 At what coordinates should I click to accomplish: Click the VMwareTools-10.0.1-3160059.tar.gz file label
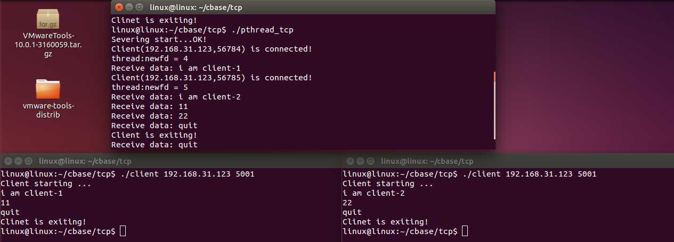tap(48, 45)
